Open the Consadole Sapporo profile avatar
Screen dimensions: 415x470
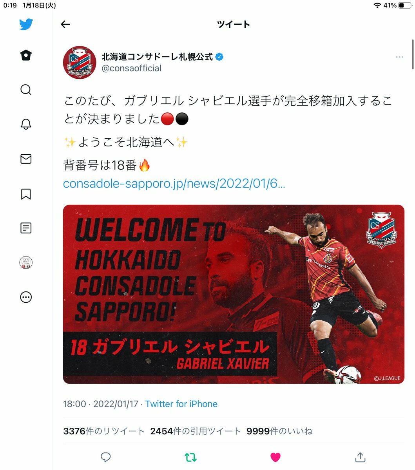click(x=80, y=63)
